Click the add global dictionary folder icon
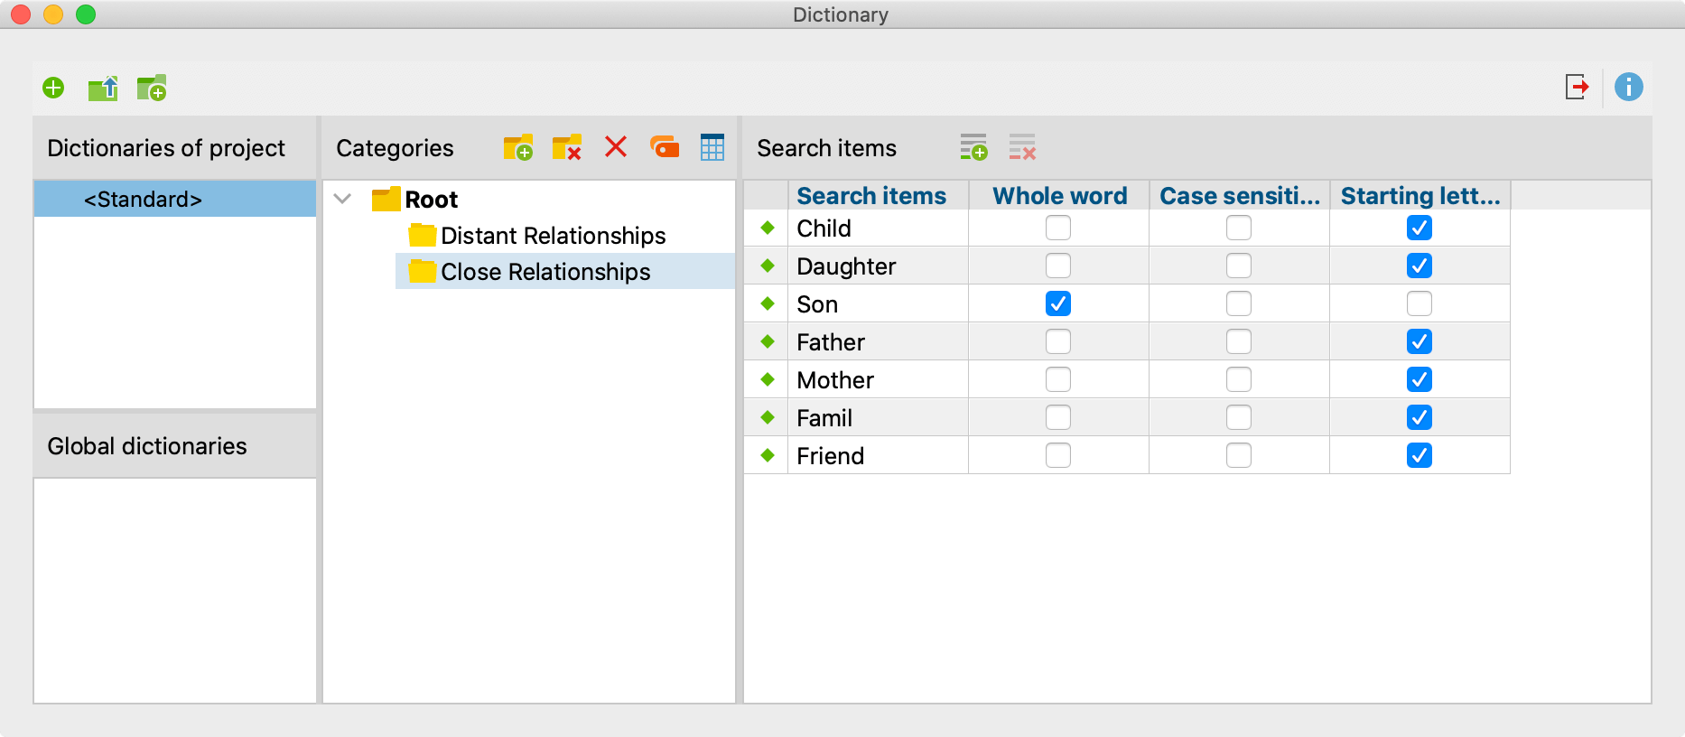 click(152, 88)
